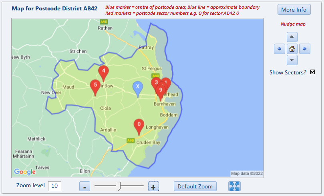The image size is (324, 196).
Task: Nudge the map down with down arrow
Action: (x=292, y=60)
